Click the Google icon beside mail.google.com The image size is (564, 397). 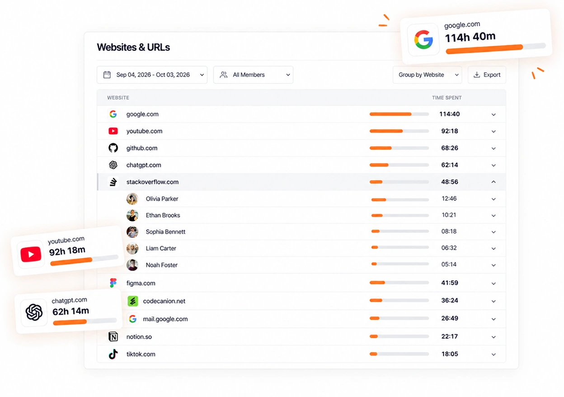coord(132,319)
